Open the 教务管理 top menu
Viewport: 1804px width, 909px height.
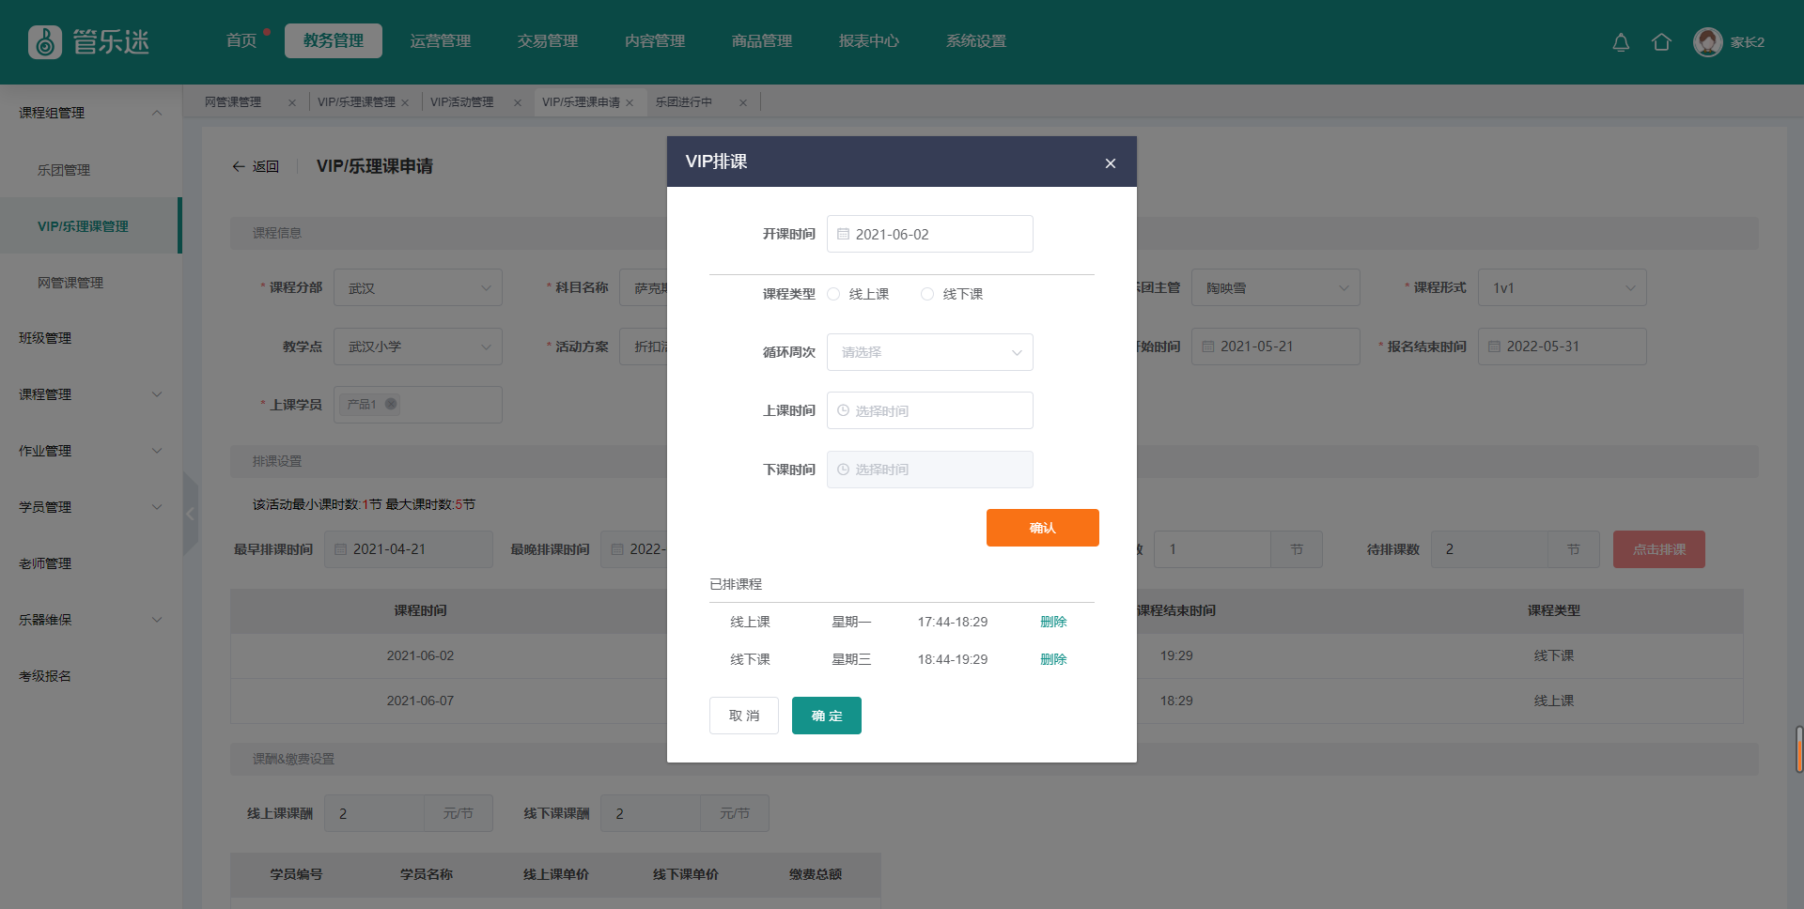pyautogui.click(x=333, y=40)
